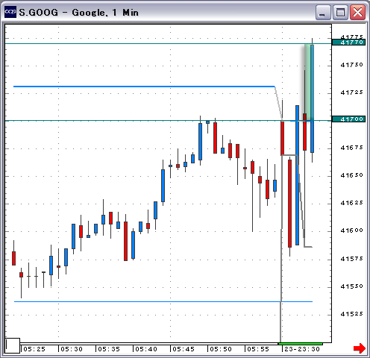Viewport: 370px width, 358px height.
Task: Click the 05:40 time axis label
Action: 146,349
